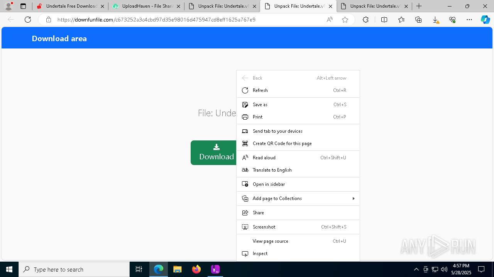
Task: Expand Add page to Collections submenu
Action: (x=298, y=199)
